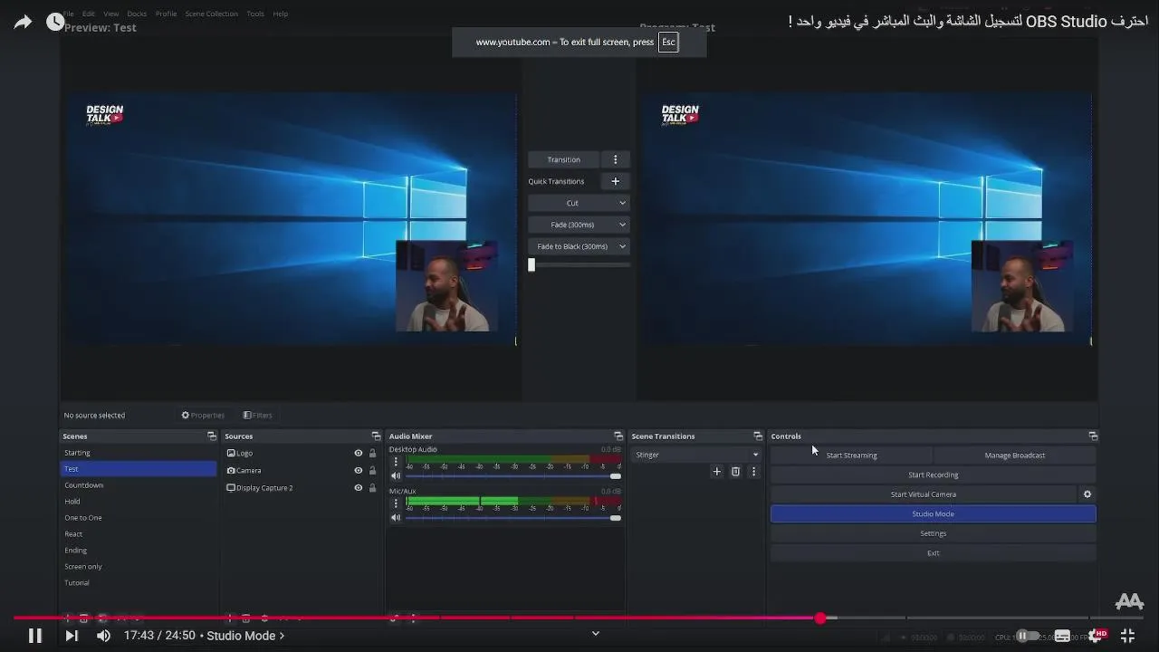Click the YouTube share arrow icon
Viewport: 1159px width, 652px height.
[23, 22]
